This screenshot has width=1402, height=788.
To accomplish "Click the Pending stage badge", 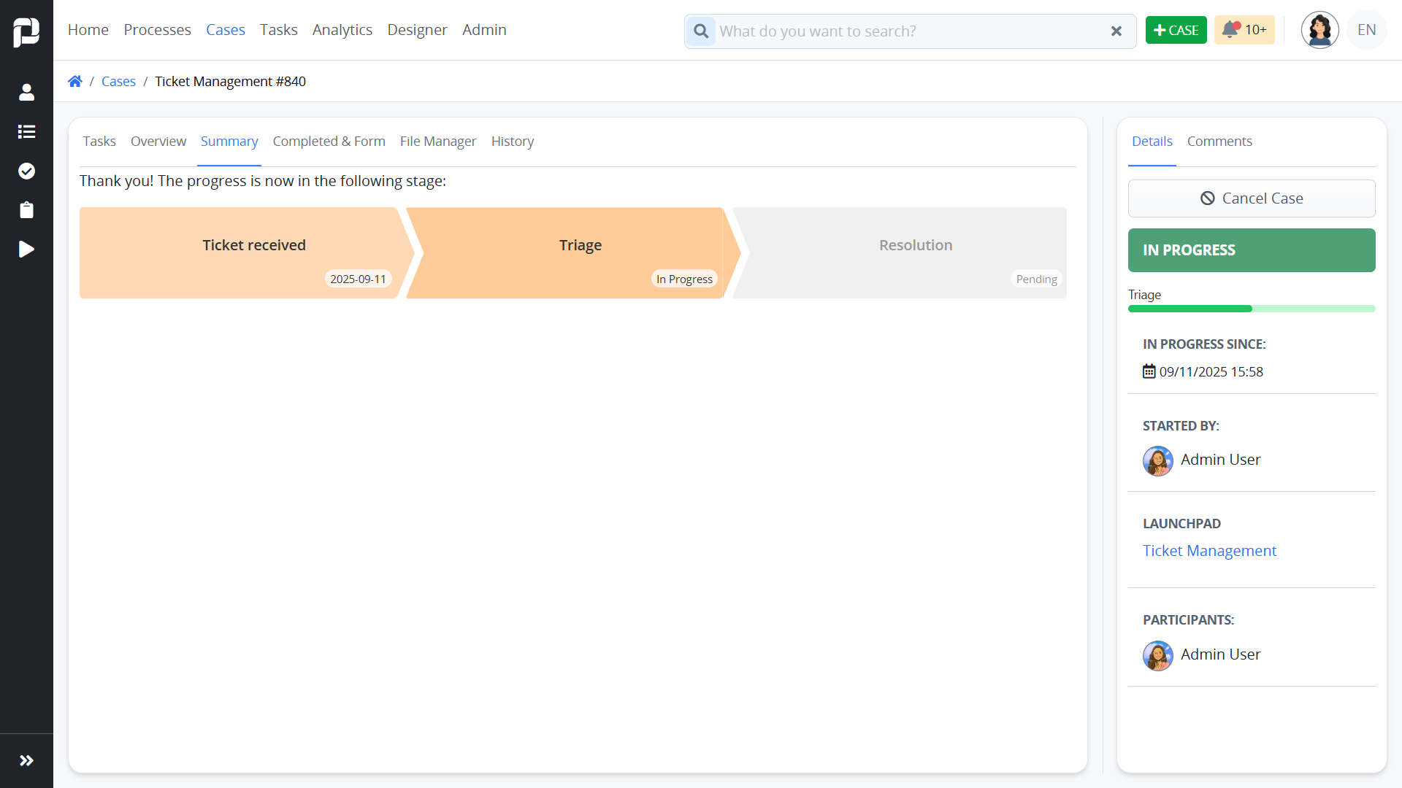I will 1036,279.
